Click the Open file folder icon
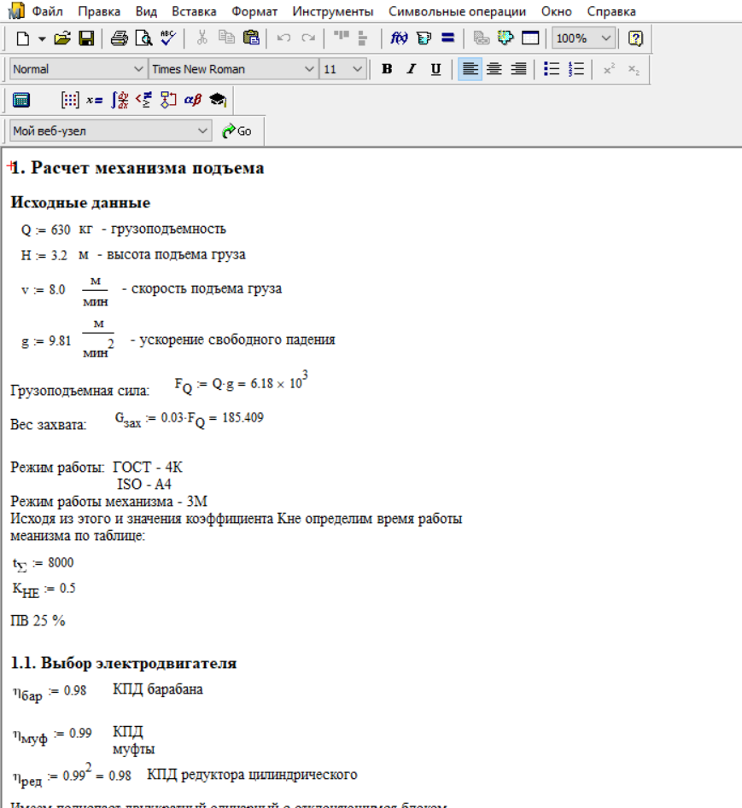Image resolution: width=742 pixels, height=808 pixels. [x=61, y=38]
